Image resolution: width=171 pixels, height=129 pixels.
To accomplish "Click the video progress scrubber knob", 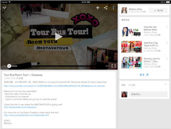I will click(9, 66).
